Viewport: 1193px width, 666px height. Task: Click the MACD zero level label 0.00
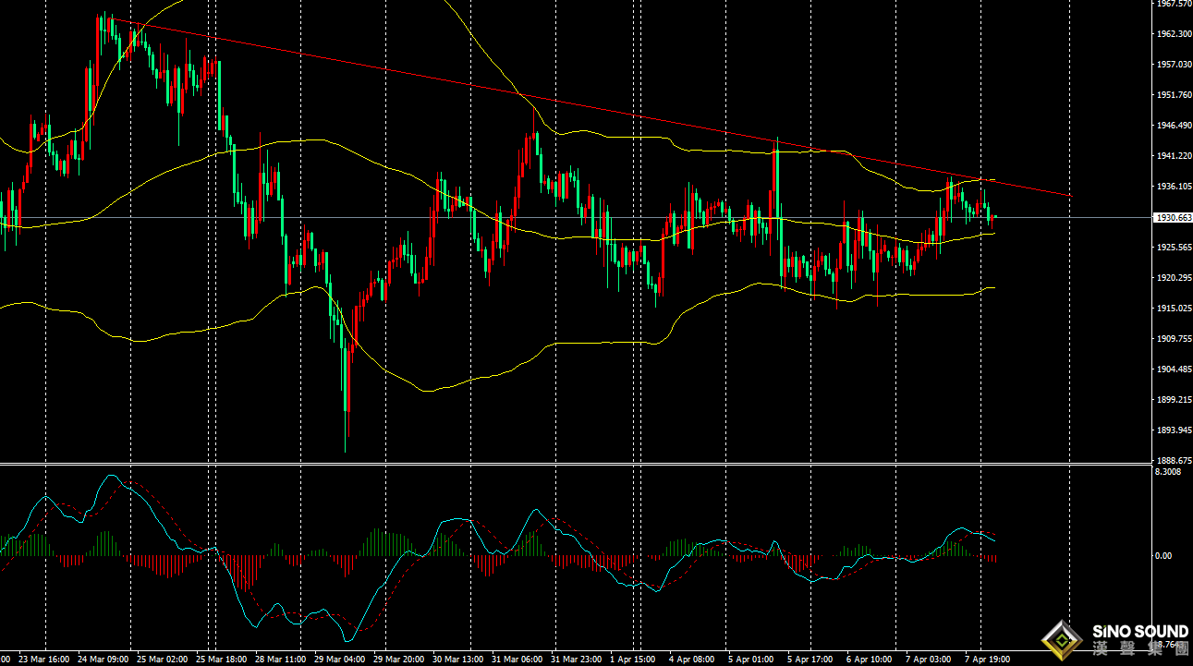[1163, 555]
